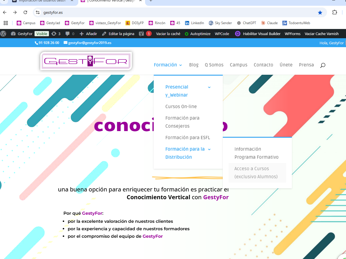The height and width of the screenshot is (259, 346).
Task: Open the TodoentuWeb bookmark
Action: tap(296, 23)
